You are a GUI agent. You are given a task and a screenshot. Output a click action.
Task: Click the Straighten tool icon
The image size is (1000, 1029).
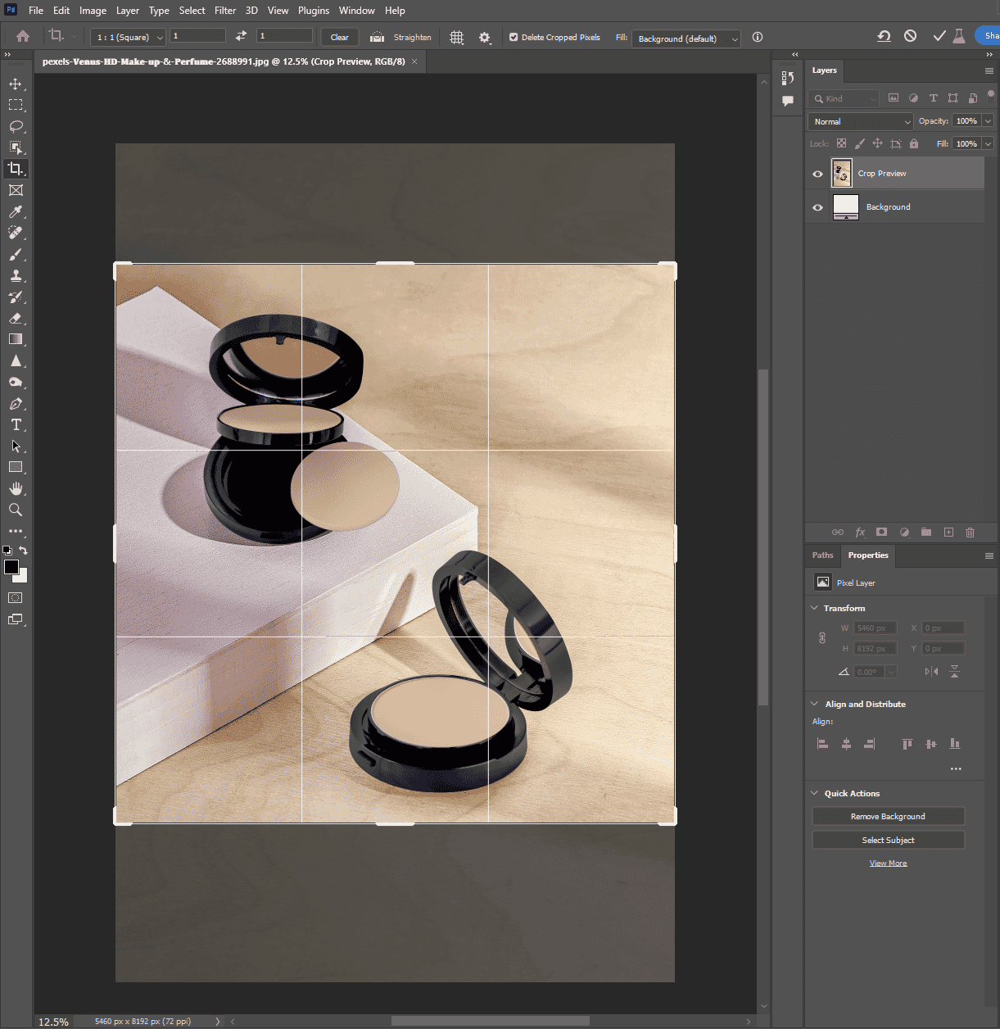tap(377, 37)
